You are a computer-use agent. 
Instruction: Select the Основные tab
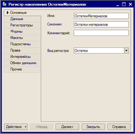(x=22, y=13)
